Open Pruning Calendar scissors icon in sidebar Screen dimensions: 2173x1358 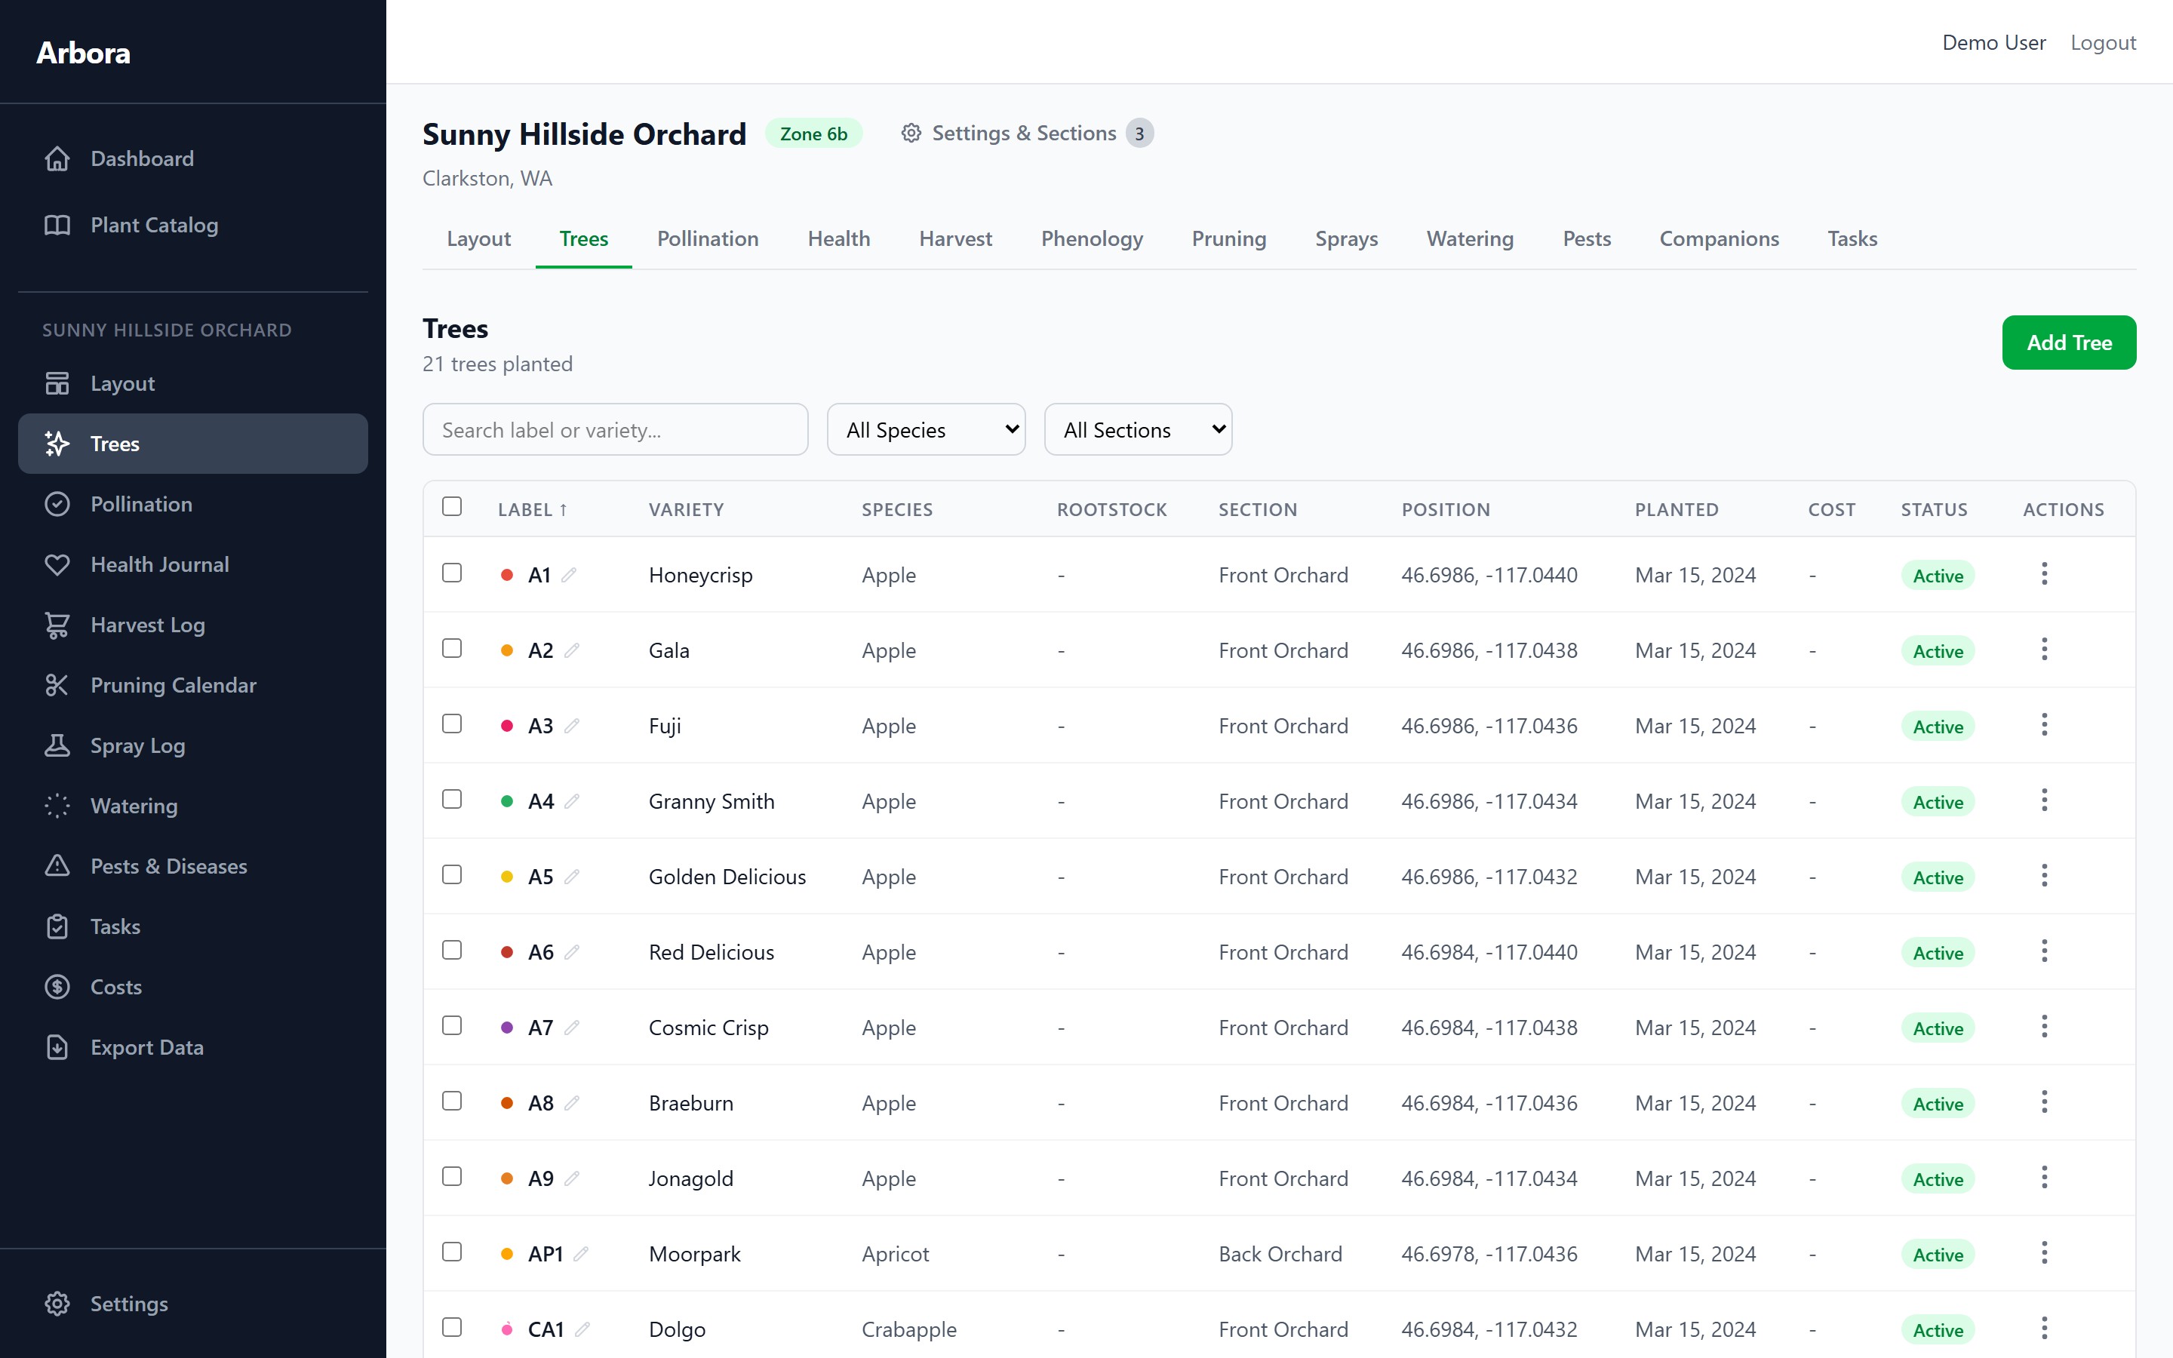click(x=57, y=685)
